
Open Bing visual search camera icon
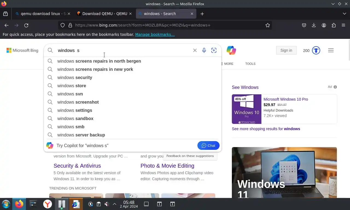[214, 50]
